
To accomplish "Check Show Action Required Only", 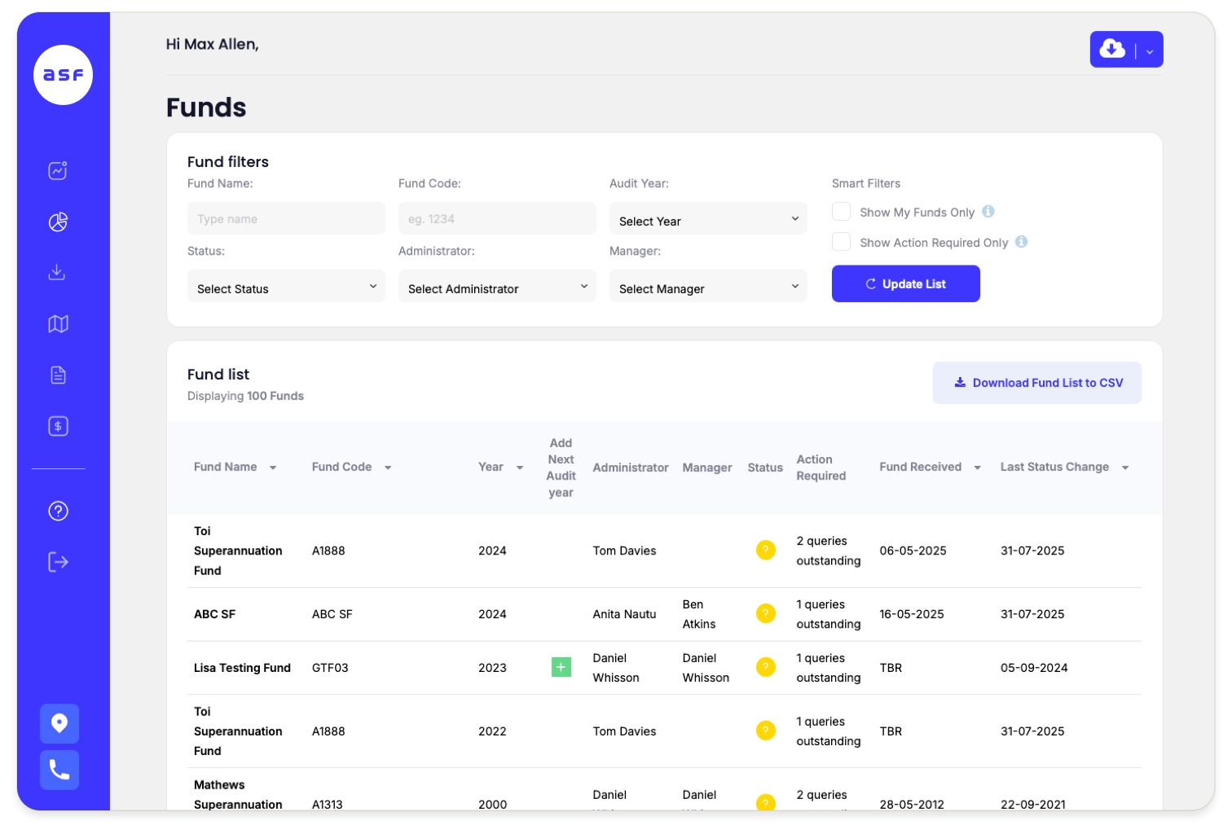I will (x=841, y=241).
